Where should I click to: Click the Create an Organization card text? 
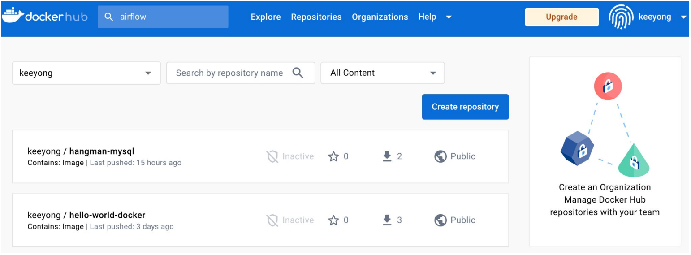tap(605, 187)
